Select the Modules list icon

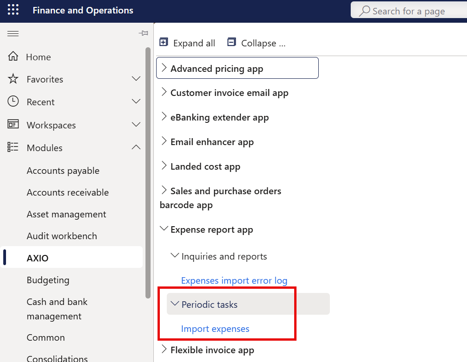pos(13,147)
